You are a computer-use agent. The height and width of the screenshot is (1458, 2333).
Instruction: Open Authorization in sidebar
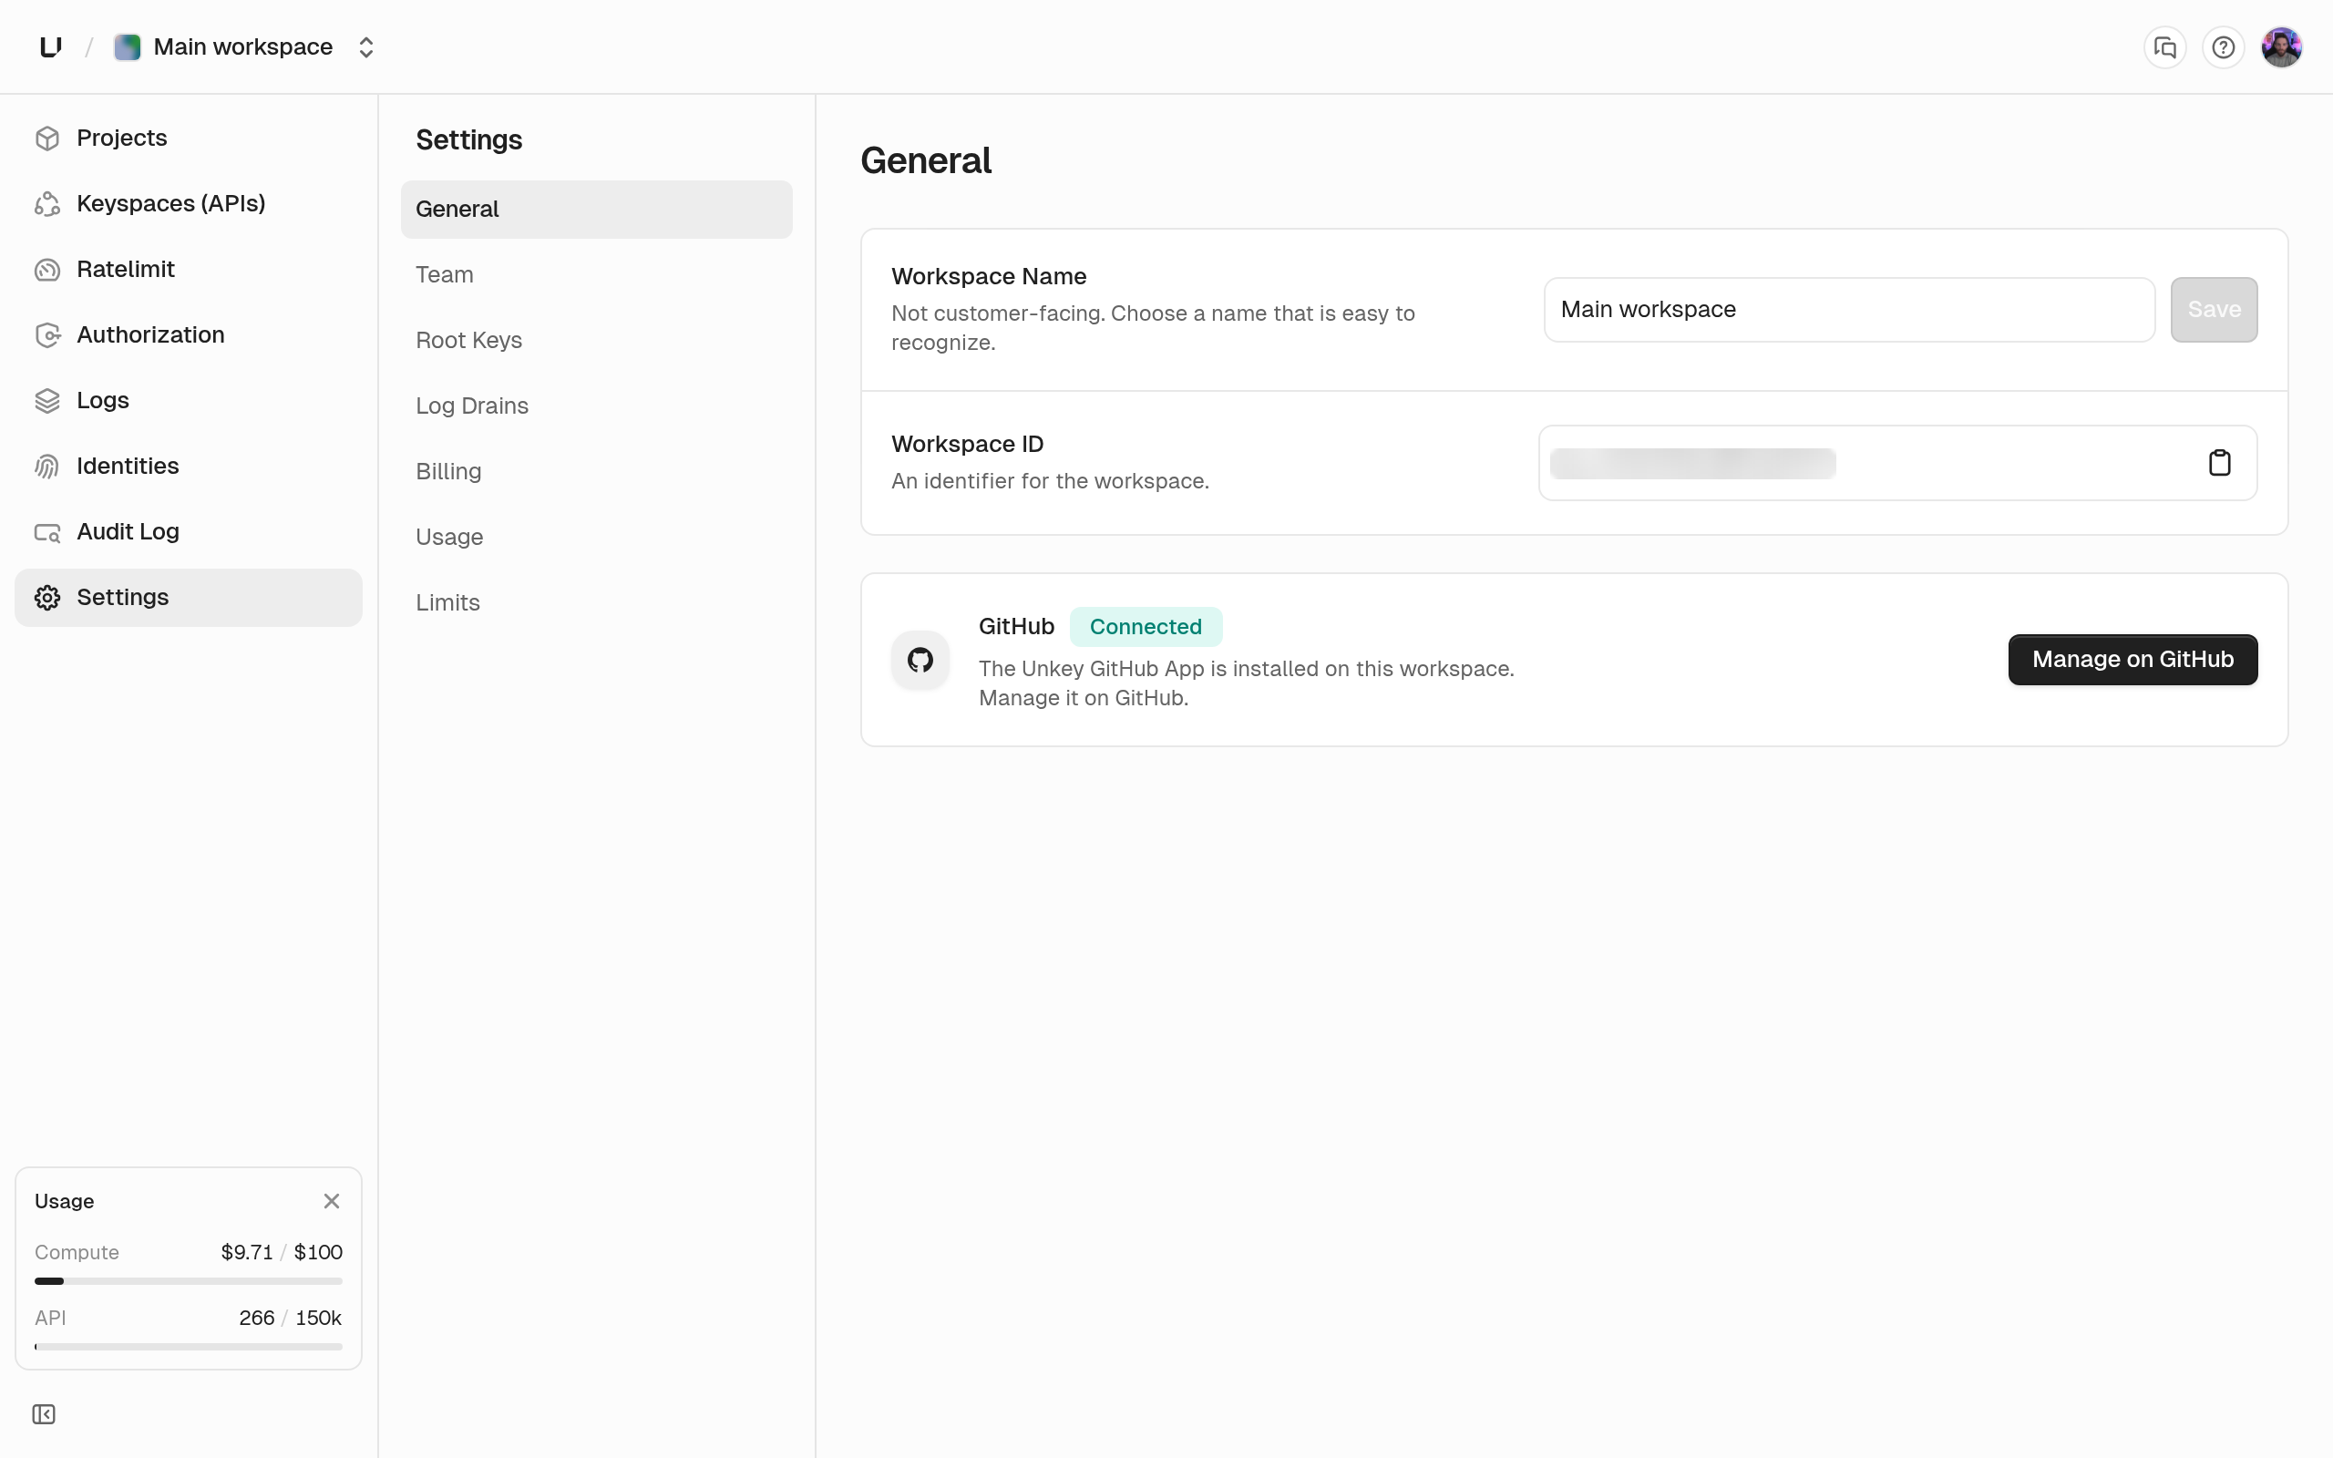(188, 334)
